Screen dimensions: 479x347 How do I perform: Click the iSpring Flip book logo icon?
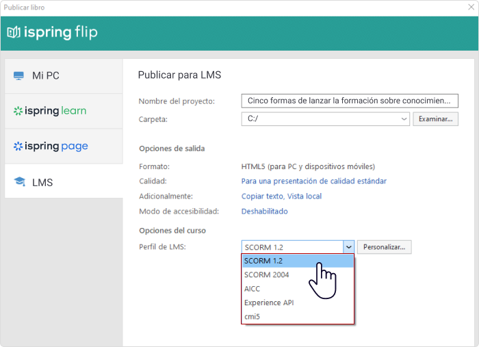[14, 32]
